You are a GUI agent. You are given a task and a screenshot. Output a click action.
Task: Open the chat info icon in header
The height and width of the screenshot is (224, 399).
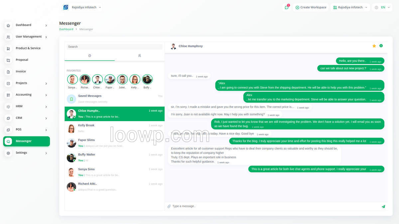(x=381, y=46)
